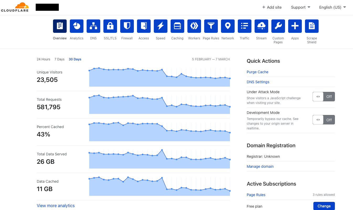Image resolution: width=353 pixels, height=210 pixels.
Task: Toggle Under Attack Mode switch
Action: [324, 97]
